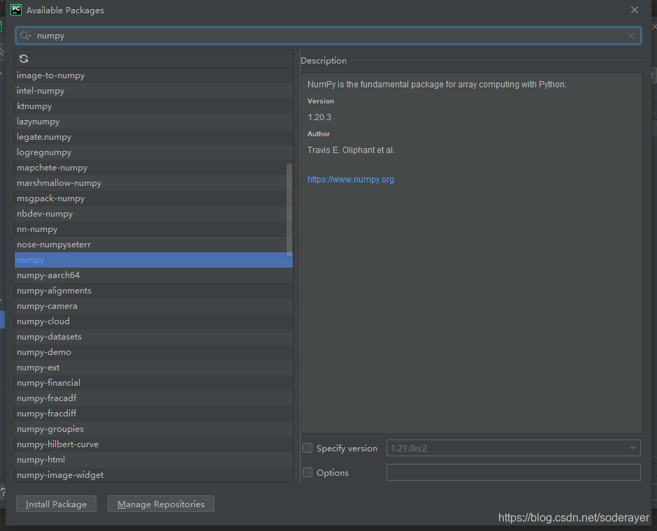The width and height of the screenshot is (657, 531).
Task: Select numpy-fracdiff package
Action: [x=153, y=414]
